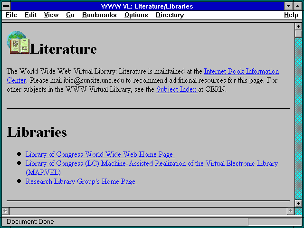Viewport: 304px width, 228px height.
Task: Minimize the window with the title bar down arrow
Action: [x=288, y=6]
